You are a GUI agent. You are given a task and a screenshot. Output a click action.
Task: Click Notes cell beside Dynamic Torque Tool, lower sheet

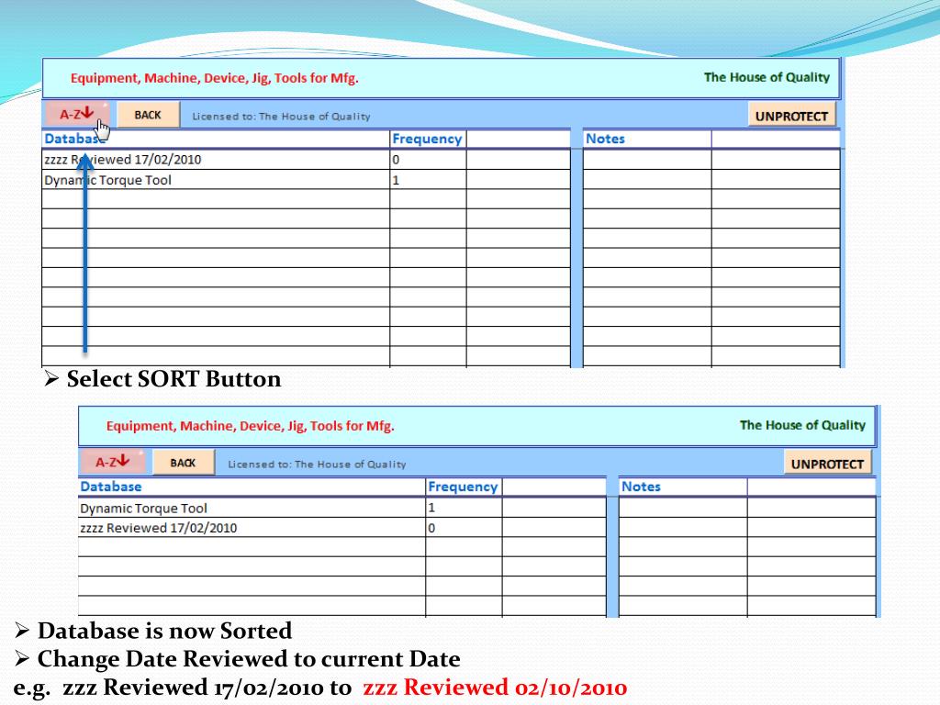coord(683,508)
